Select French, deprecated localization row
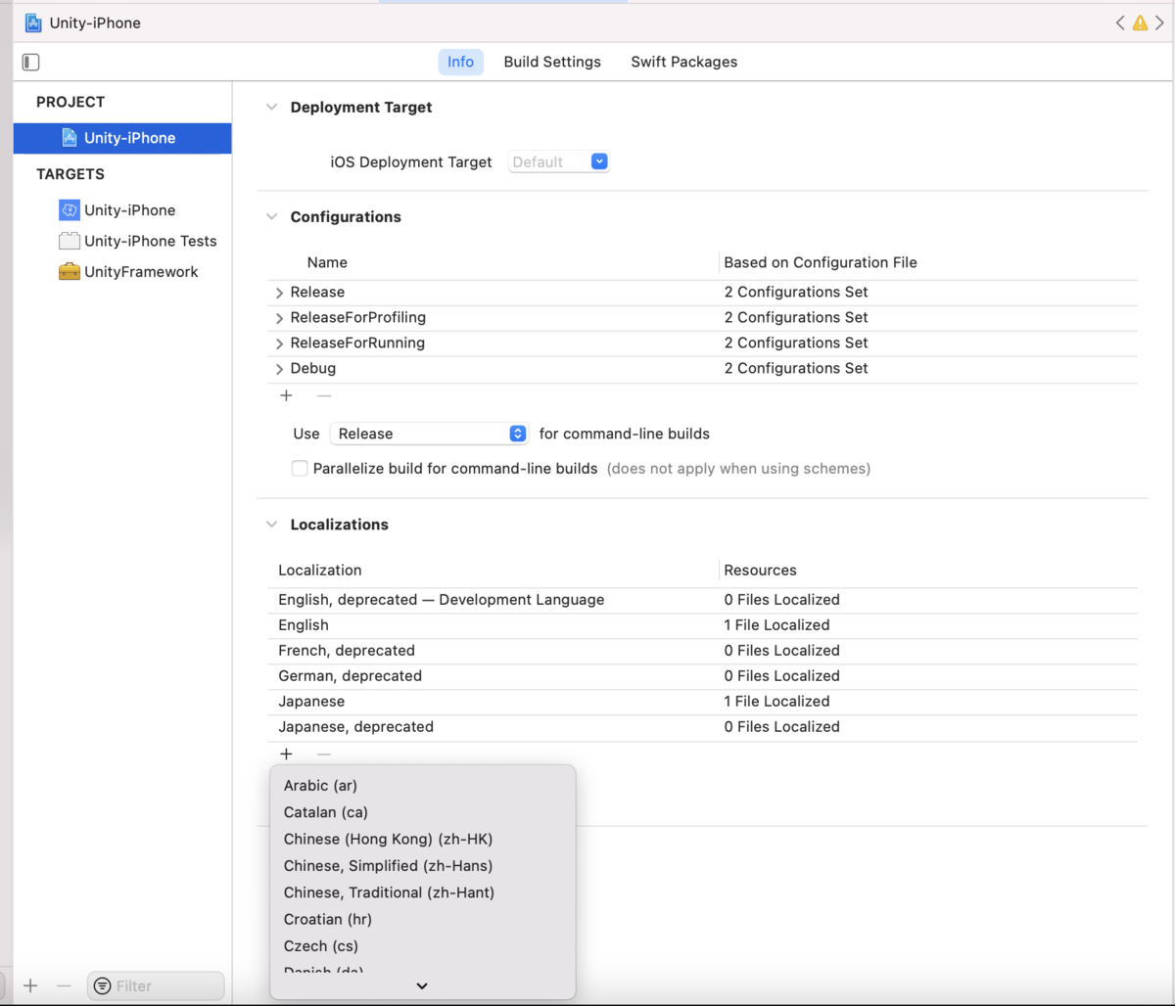The height and width of the screenshot is (1006, 1175). click(702, 651)
